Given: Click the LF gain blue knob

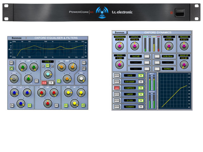Looking at the screenshot, I should point(21,104).
